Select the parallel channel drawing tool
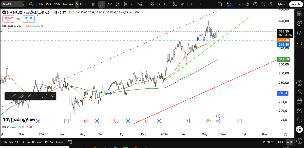 21,96
